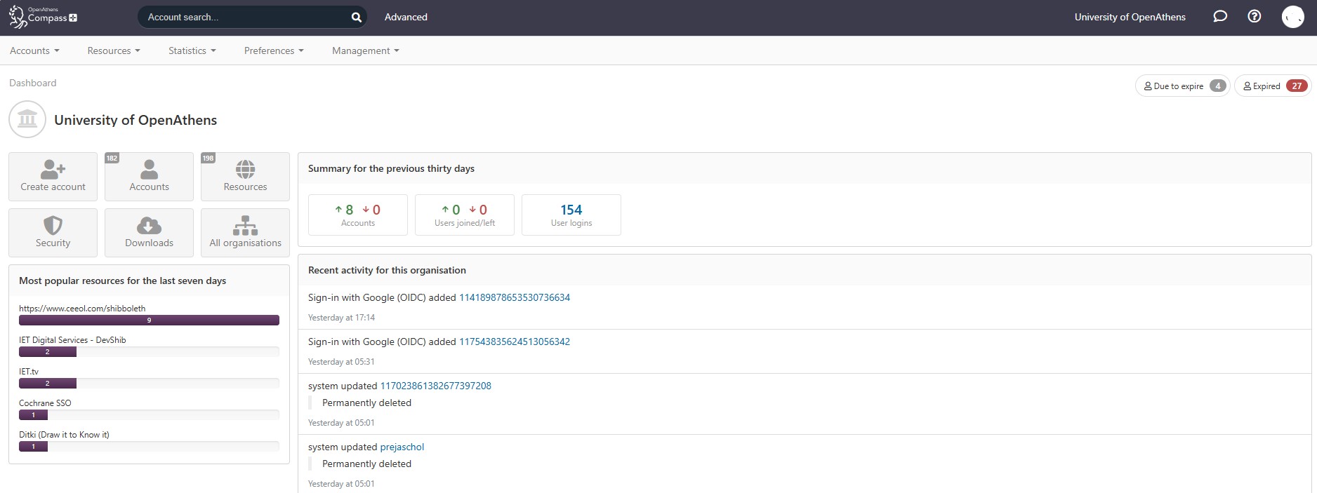Expand the Statistics menu
Screen dimensions: 1317x493
(192, 50)
